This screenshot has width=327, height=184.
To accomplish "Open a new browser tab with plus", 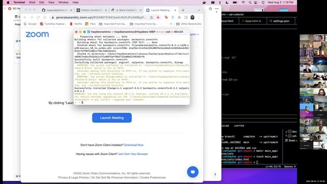I will [183, 10].
